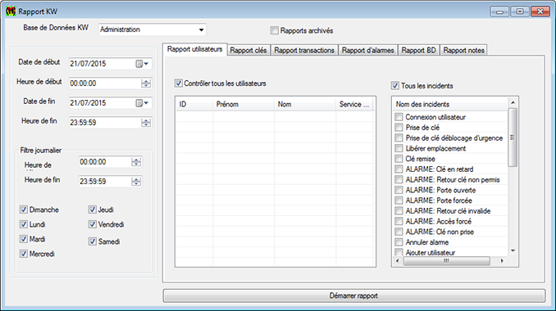556x311 pixels.
Task: Click spinner arrows of Heure de fin below Date de fin
Action: pyautogui.click(x=146, y=123)
